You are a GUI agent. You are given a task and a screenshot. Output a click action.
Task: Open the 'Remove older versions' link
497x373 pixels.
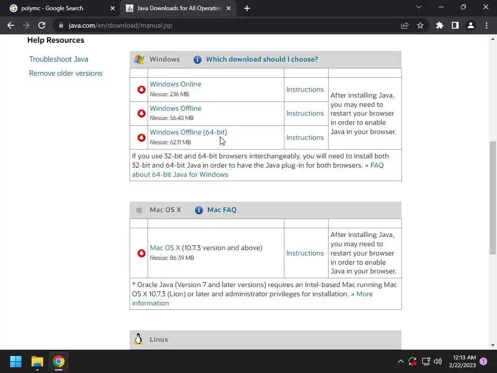coord(66,73)
